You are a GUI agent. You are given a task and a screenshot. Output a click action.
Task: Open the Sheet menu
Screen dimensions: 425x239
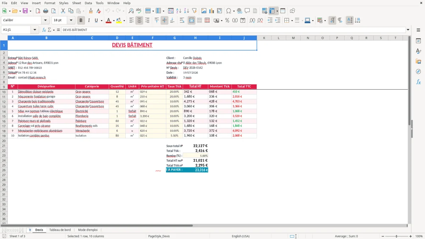tap(76, 3)
